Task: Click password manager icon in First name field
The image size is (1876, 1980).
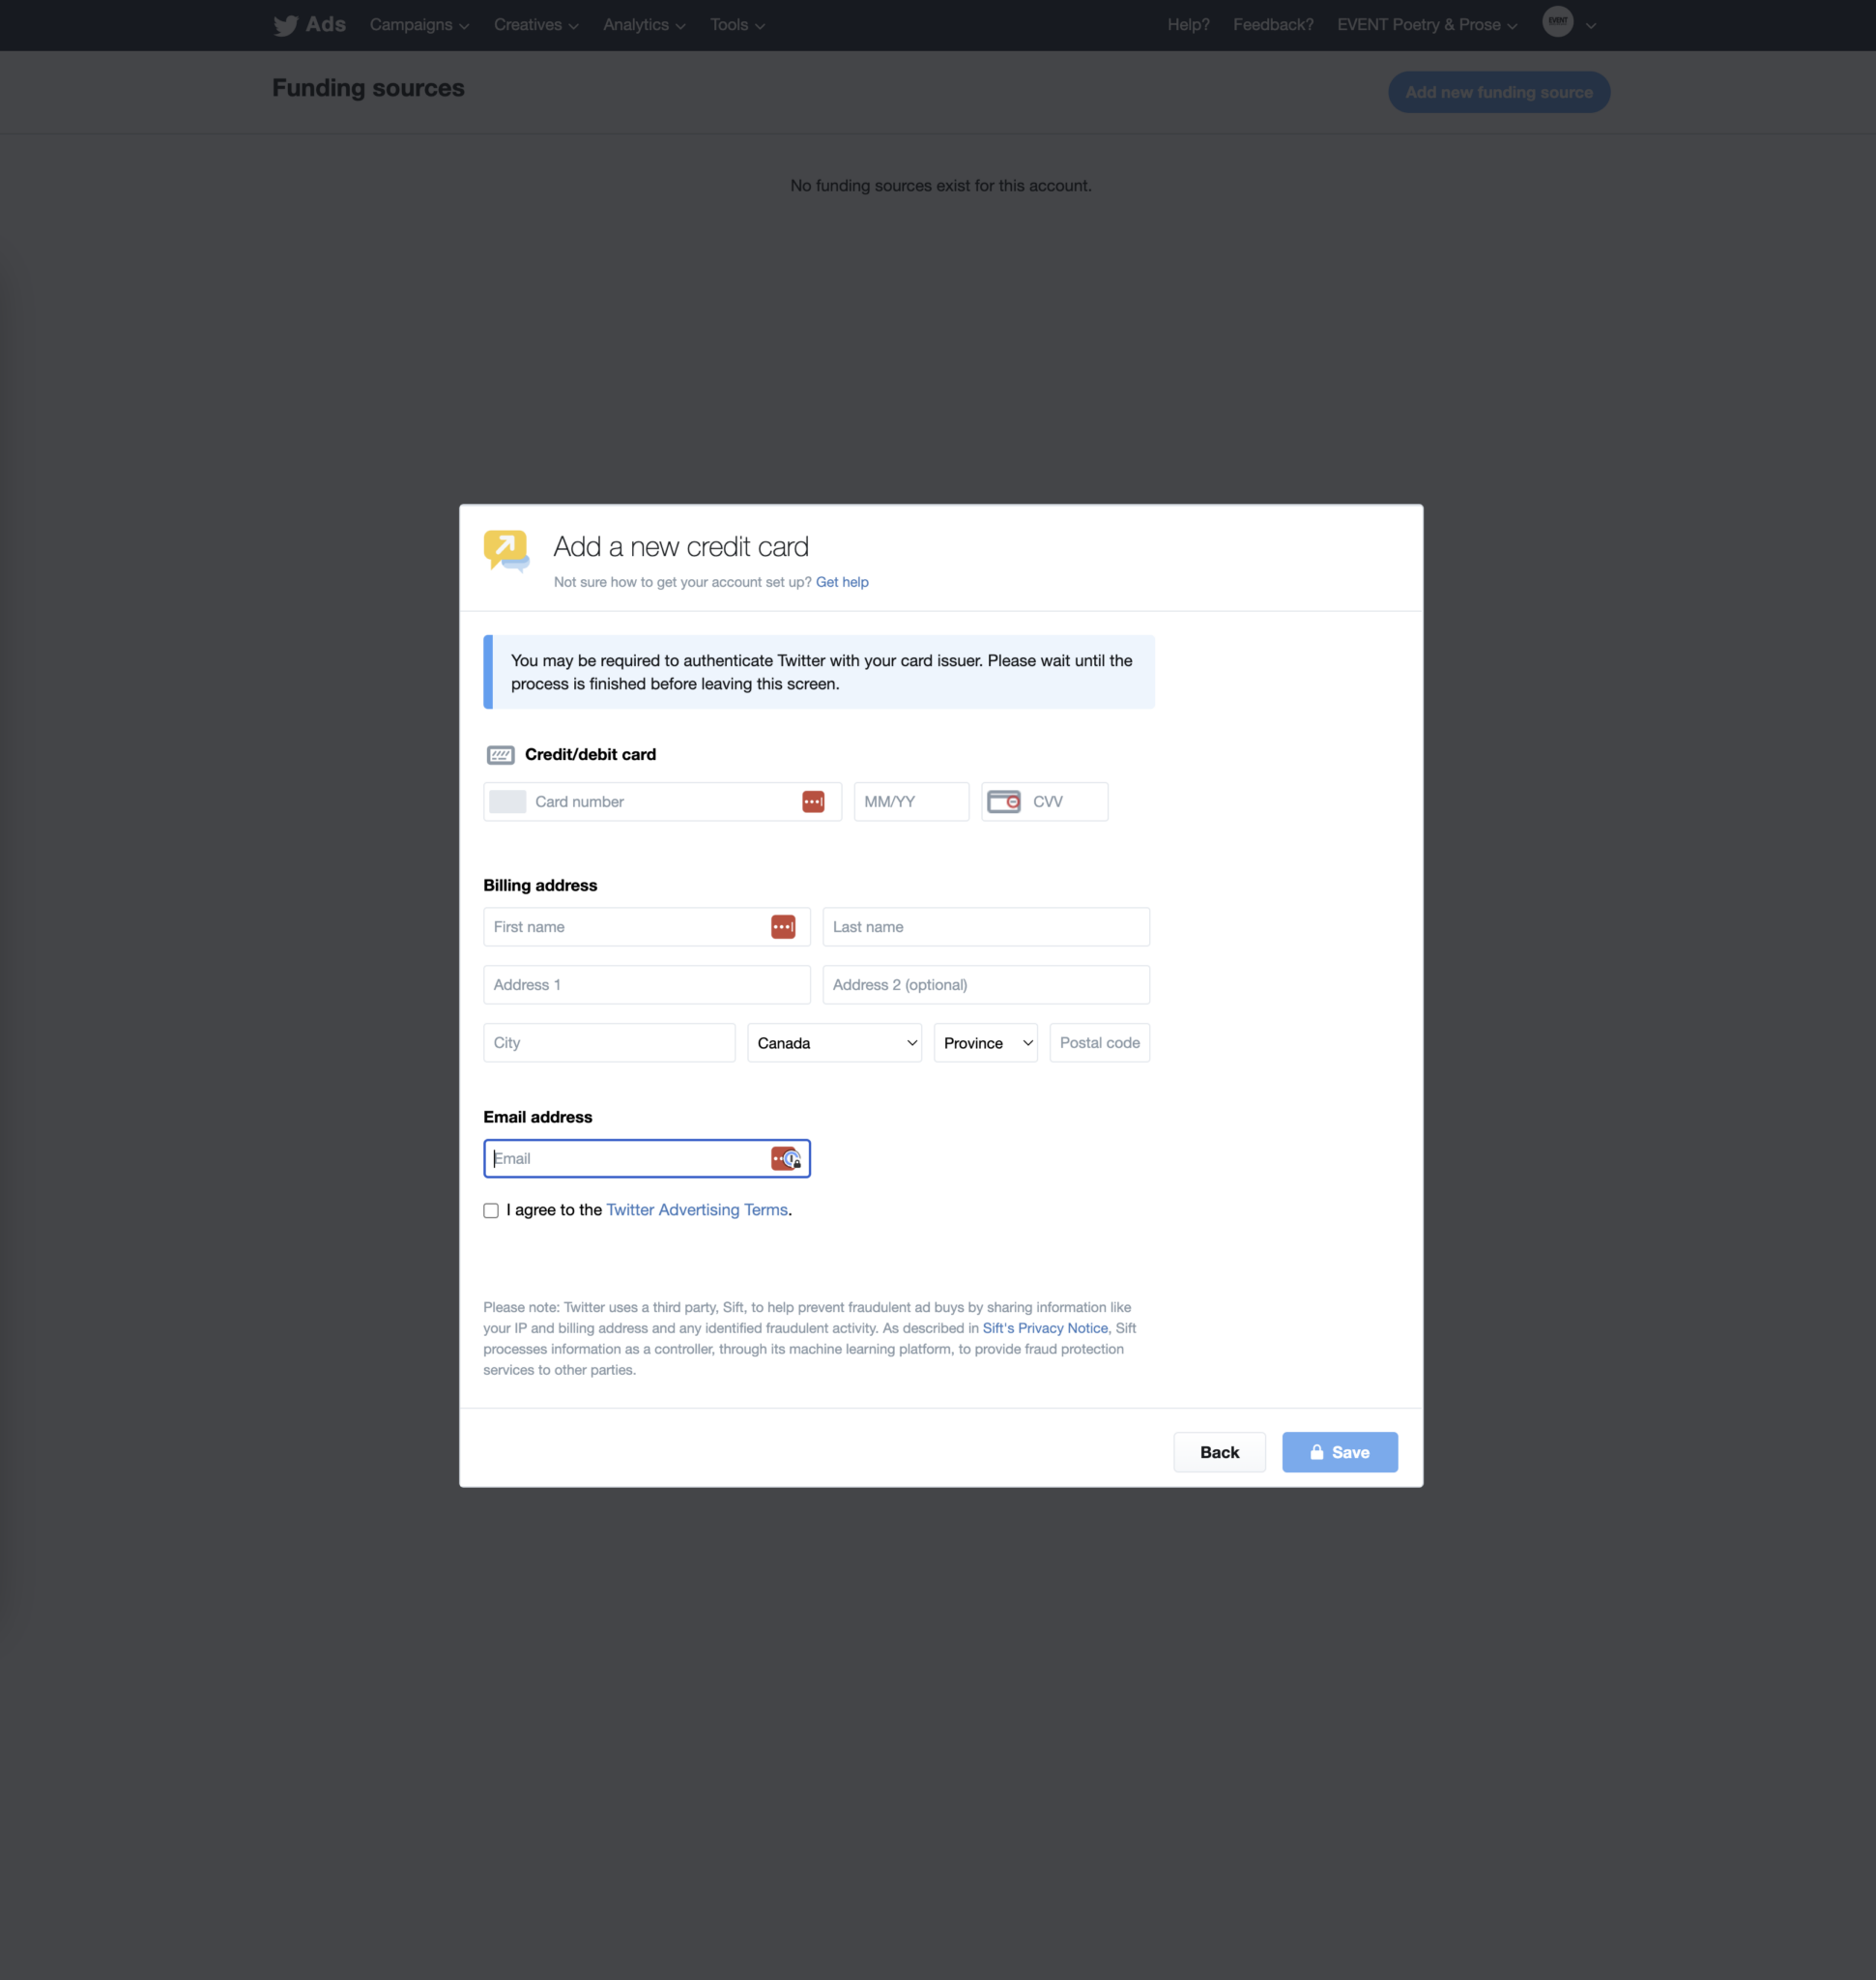Action: [x=782, y=926]
